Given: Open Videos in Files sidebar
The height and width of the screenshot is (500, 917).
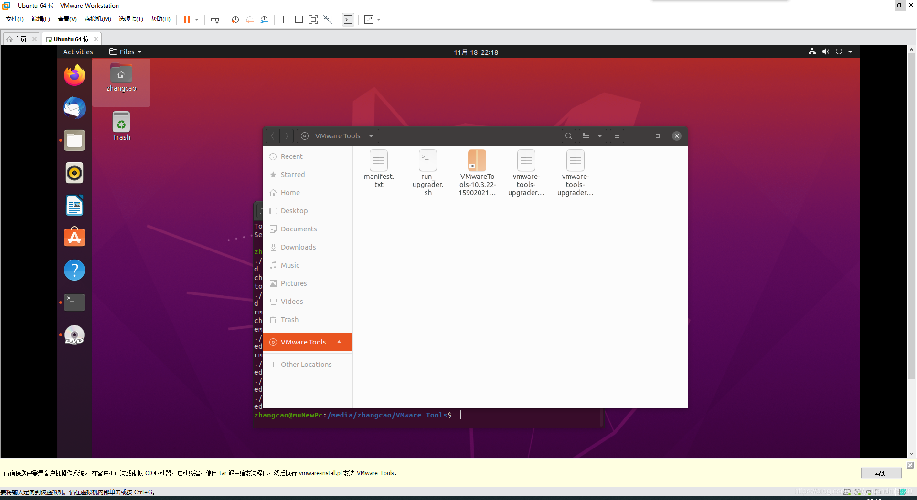Looking at the screenshot, I should click(308, 302).
